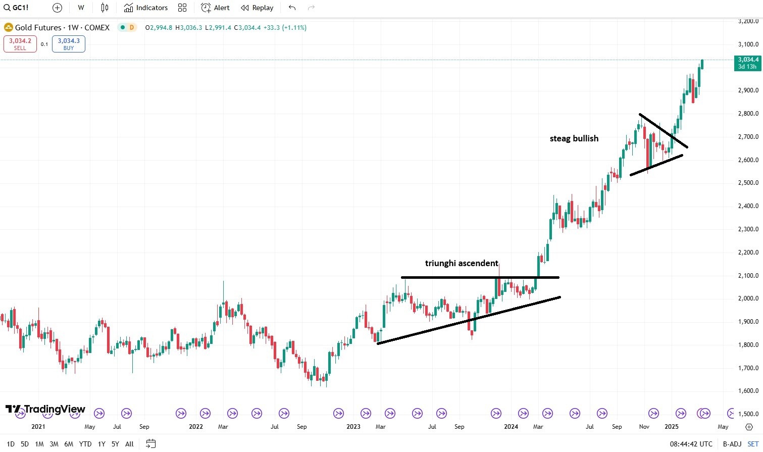Create a new Alert
This screenshot has height=452, width=763.
[215, 8]
